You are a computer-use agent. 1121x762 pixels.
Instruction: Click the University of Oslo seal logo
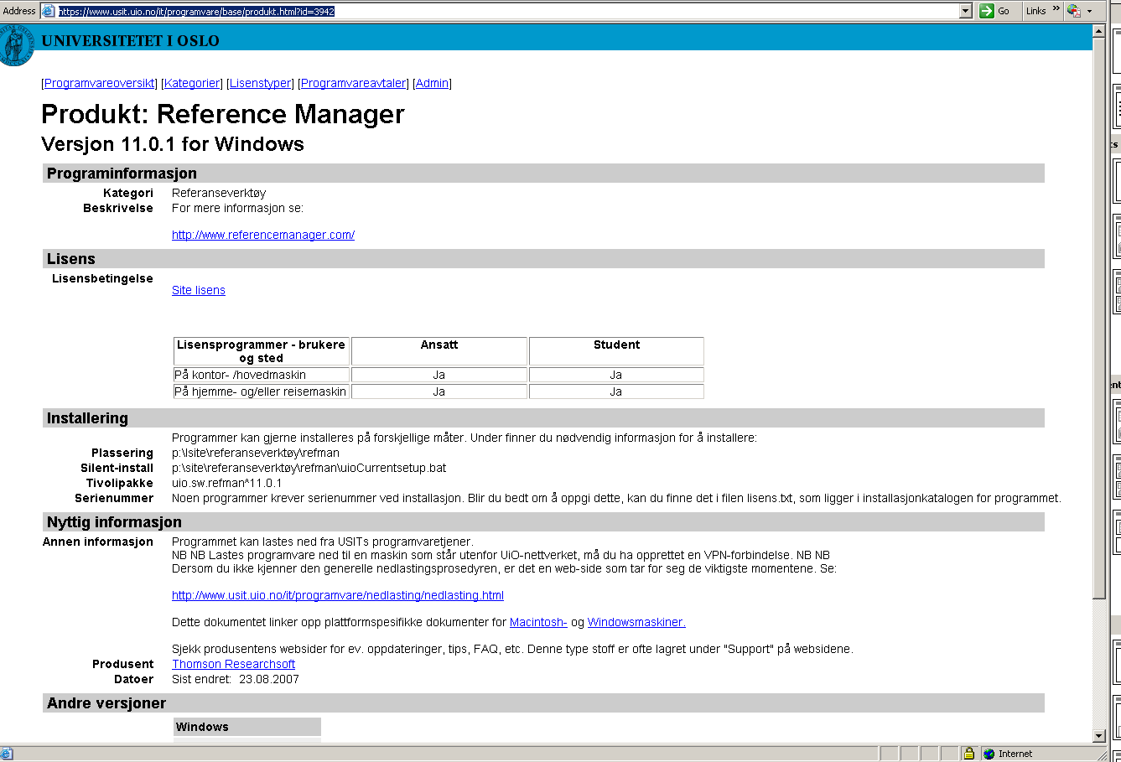coord(15,45)
